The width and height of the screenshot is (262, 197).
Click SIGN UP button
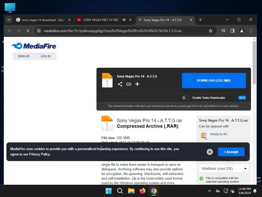click(x=24, y=56)
